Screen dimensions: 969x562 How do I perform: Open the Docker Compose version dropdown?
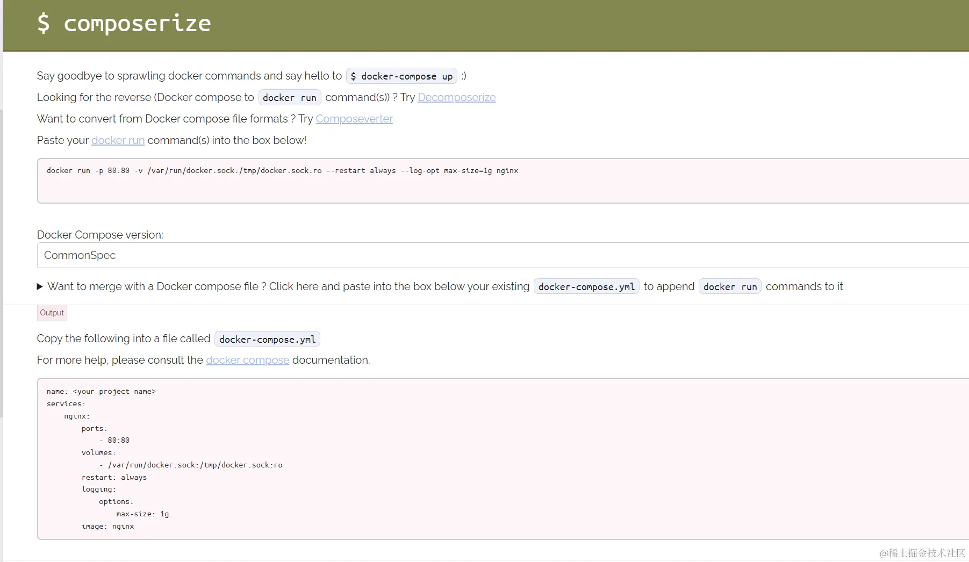click(503, 255)
